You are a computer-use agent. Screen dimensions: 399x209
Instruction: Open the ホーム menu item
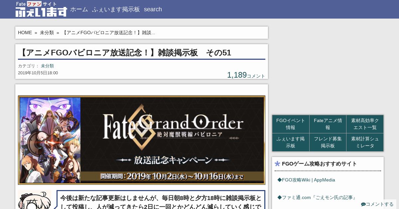(79, 9)
